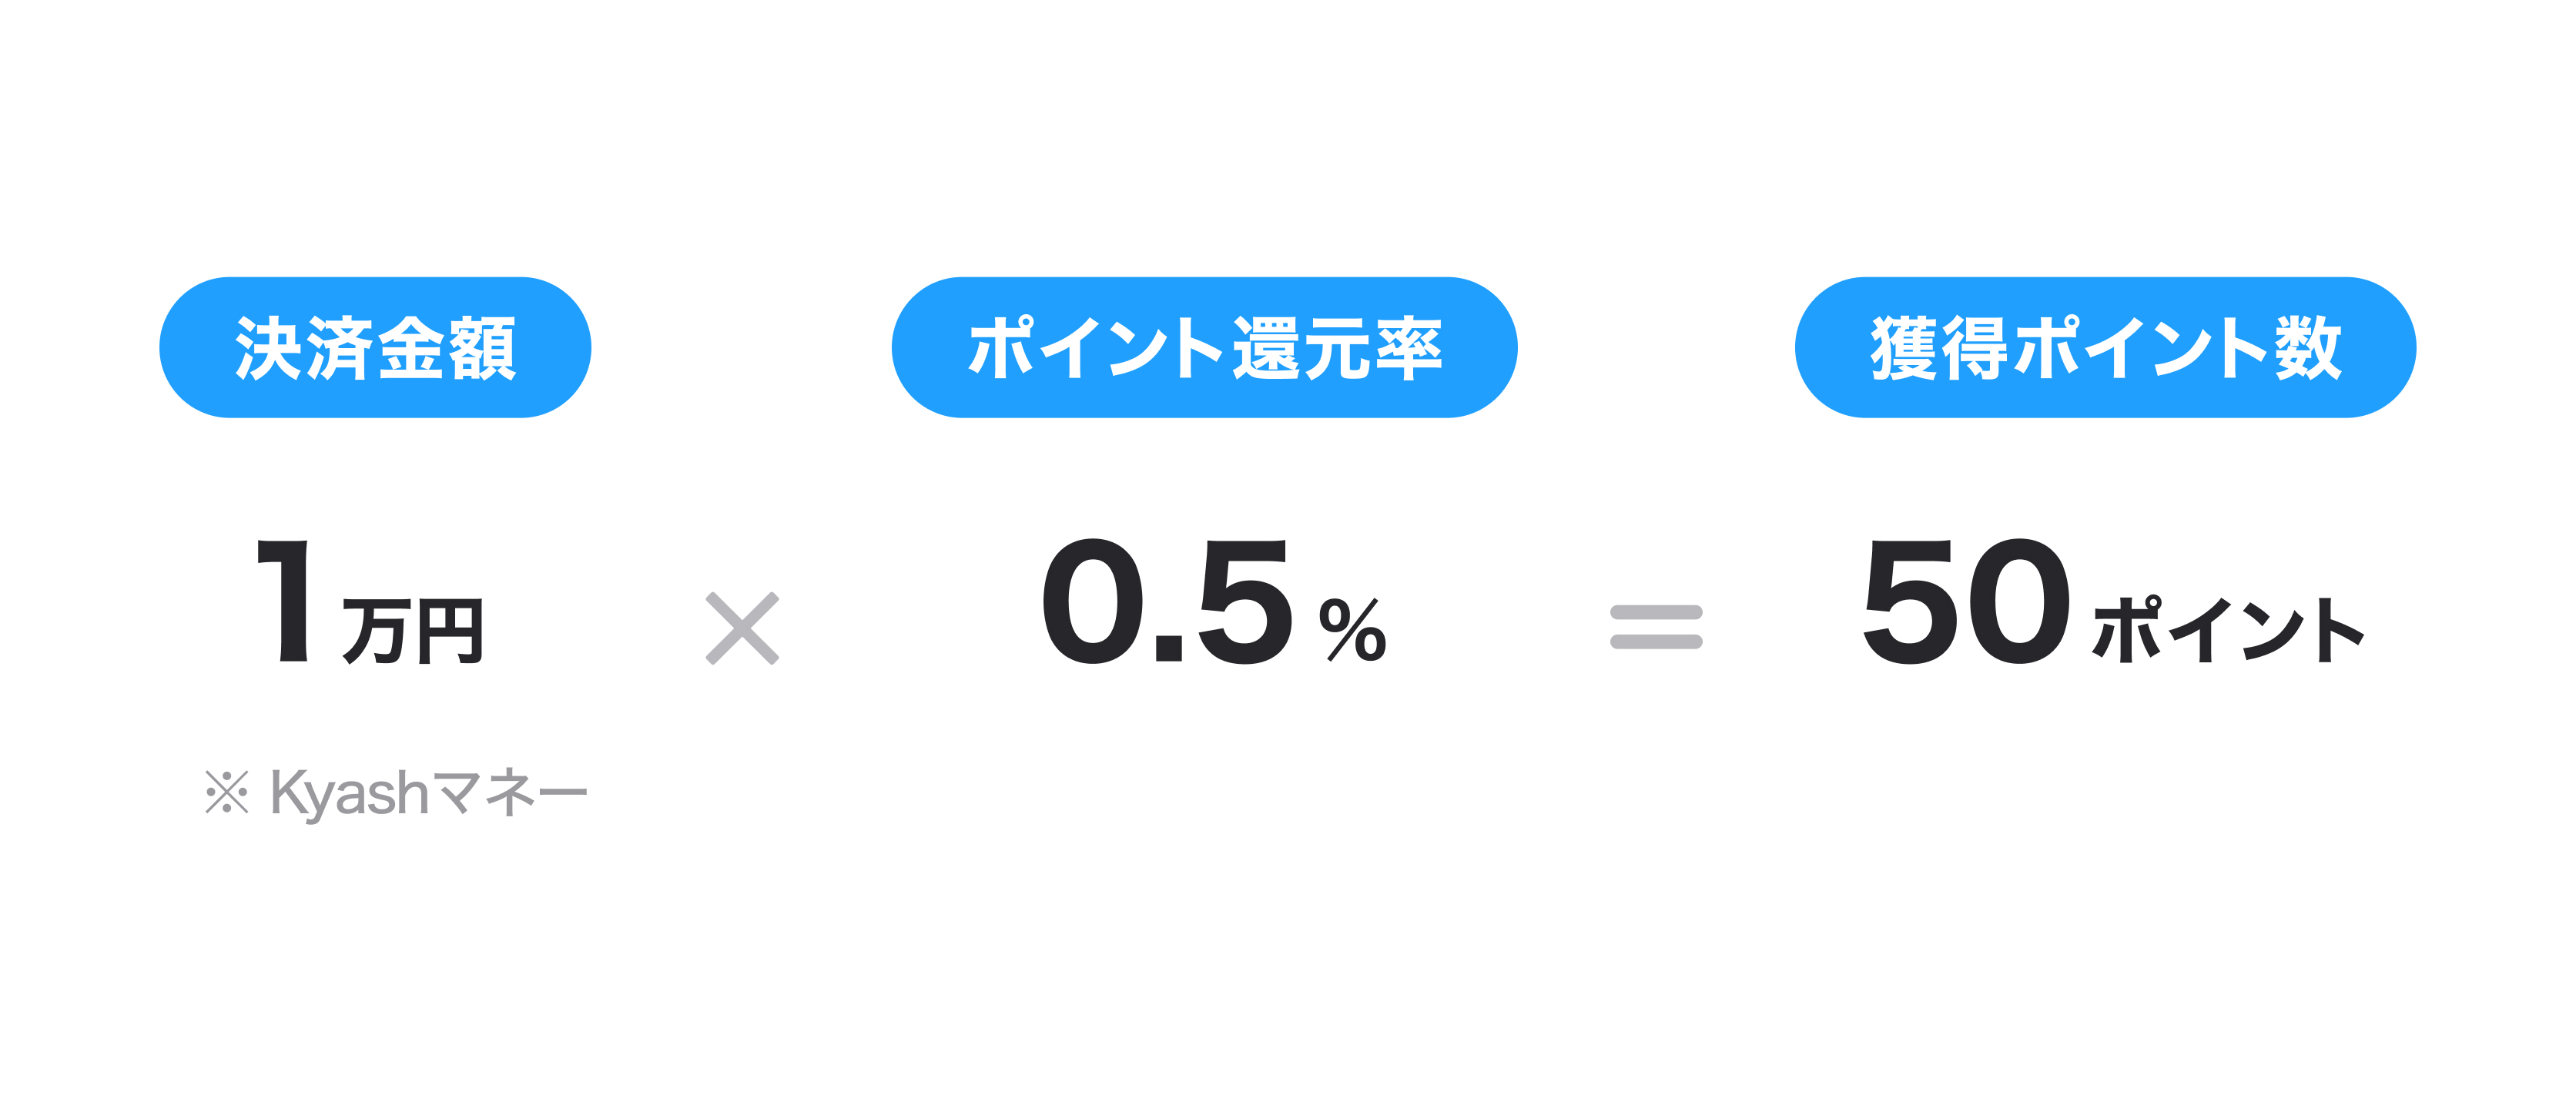Click the gray Kyash word
The height and width of the screenshot is (1109, 2576).
349,795
